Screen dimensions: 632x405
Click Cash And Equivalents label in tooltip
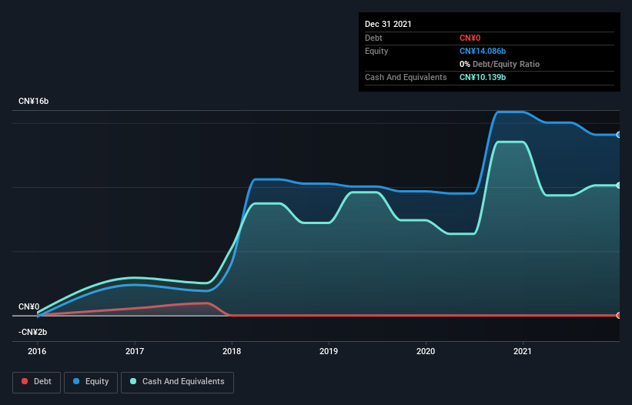[x=406, y=77]
